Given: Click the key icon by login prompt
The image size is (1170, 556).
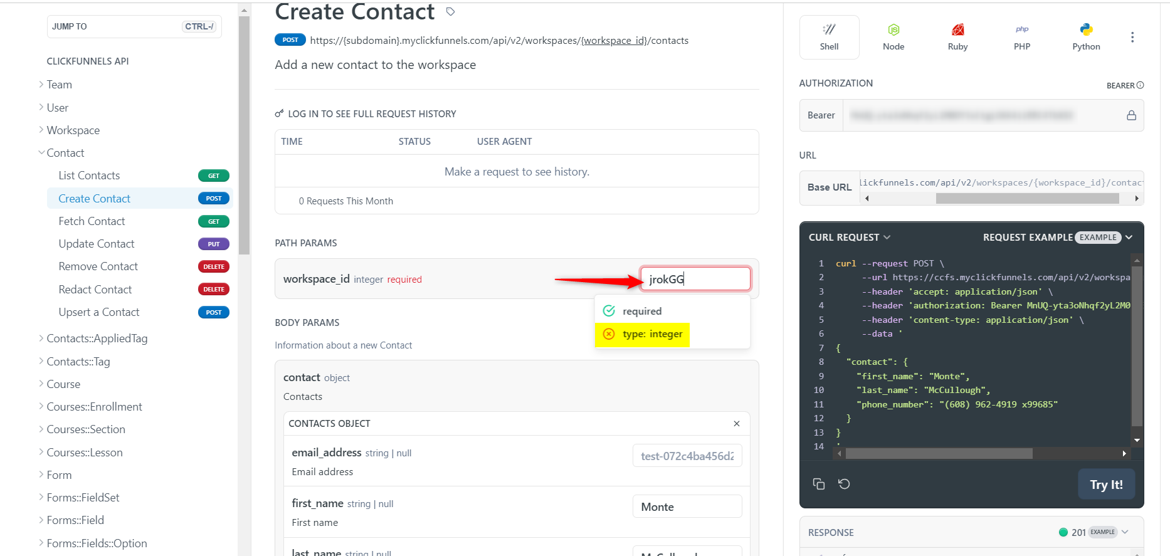Looking at the screenshot, I should click(279, 113).
